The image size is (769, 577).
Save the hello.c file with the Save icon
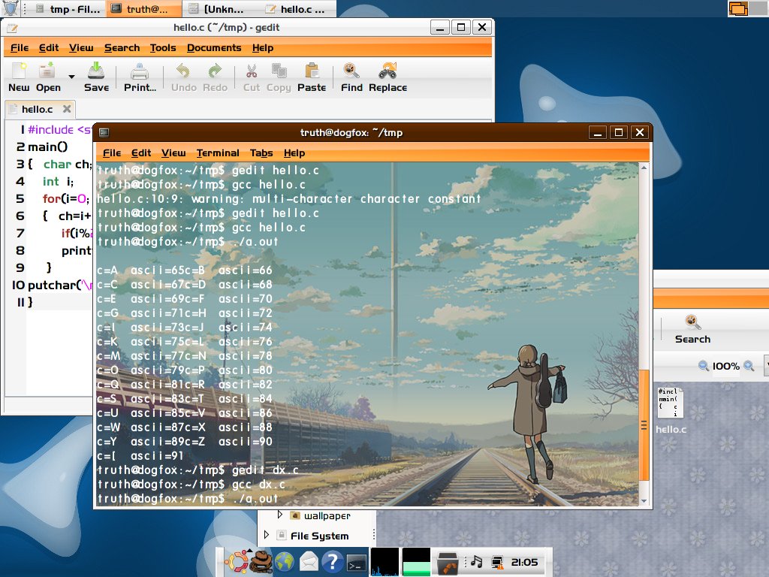96,71
